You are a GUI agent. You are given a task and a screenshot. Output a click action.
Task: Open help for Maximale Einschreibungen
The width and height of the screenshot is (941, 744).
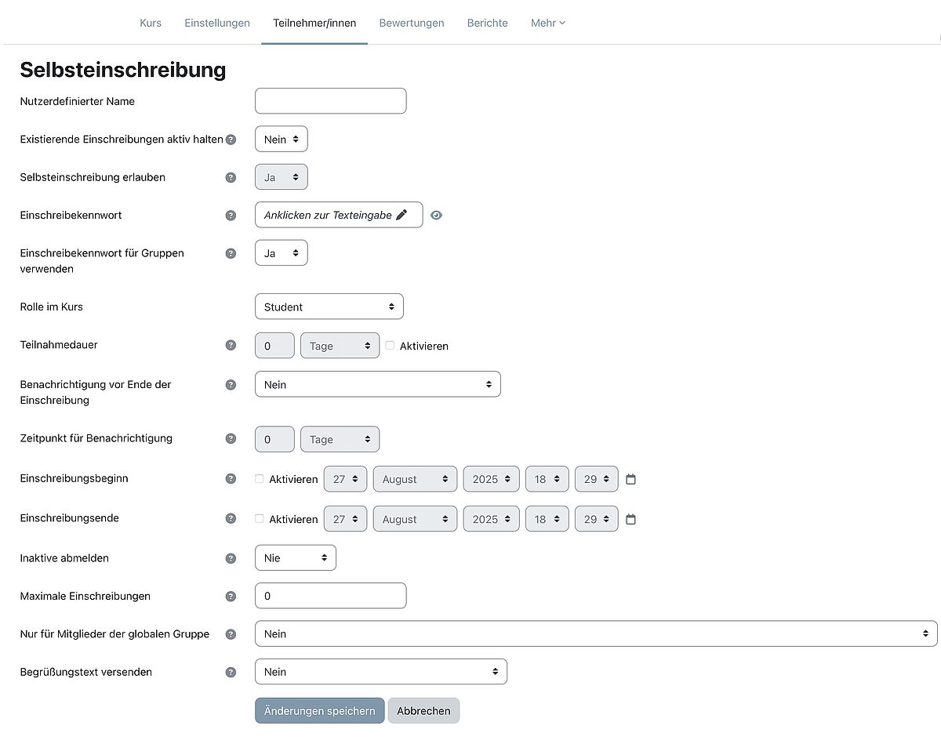coord(231,596)
